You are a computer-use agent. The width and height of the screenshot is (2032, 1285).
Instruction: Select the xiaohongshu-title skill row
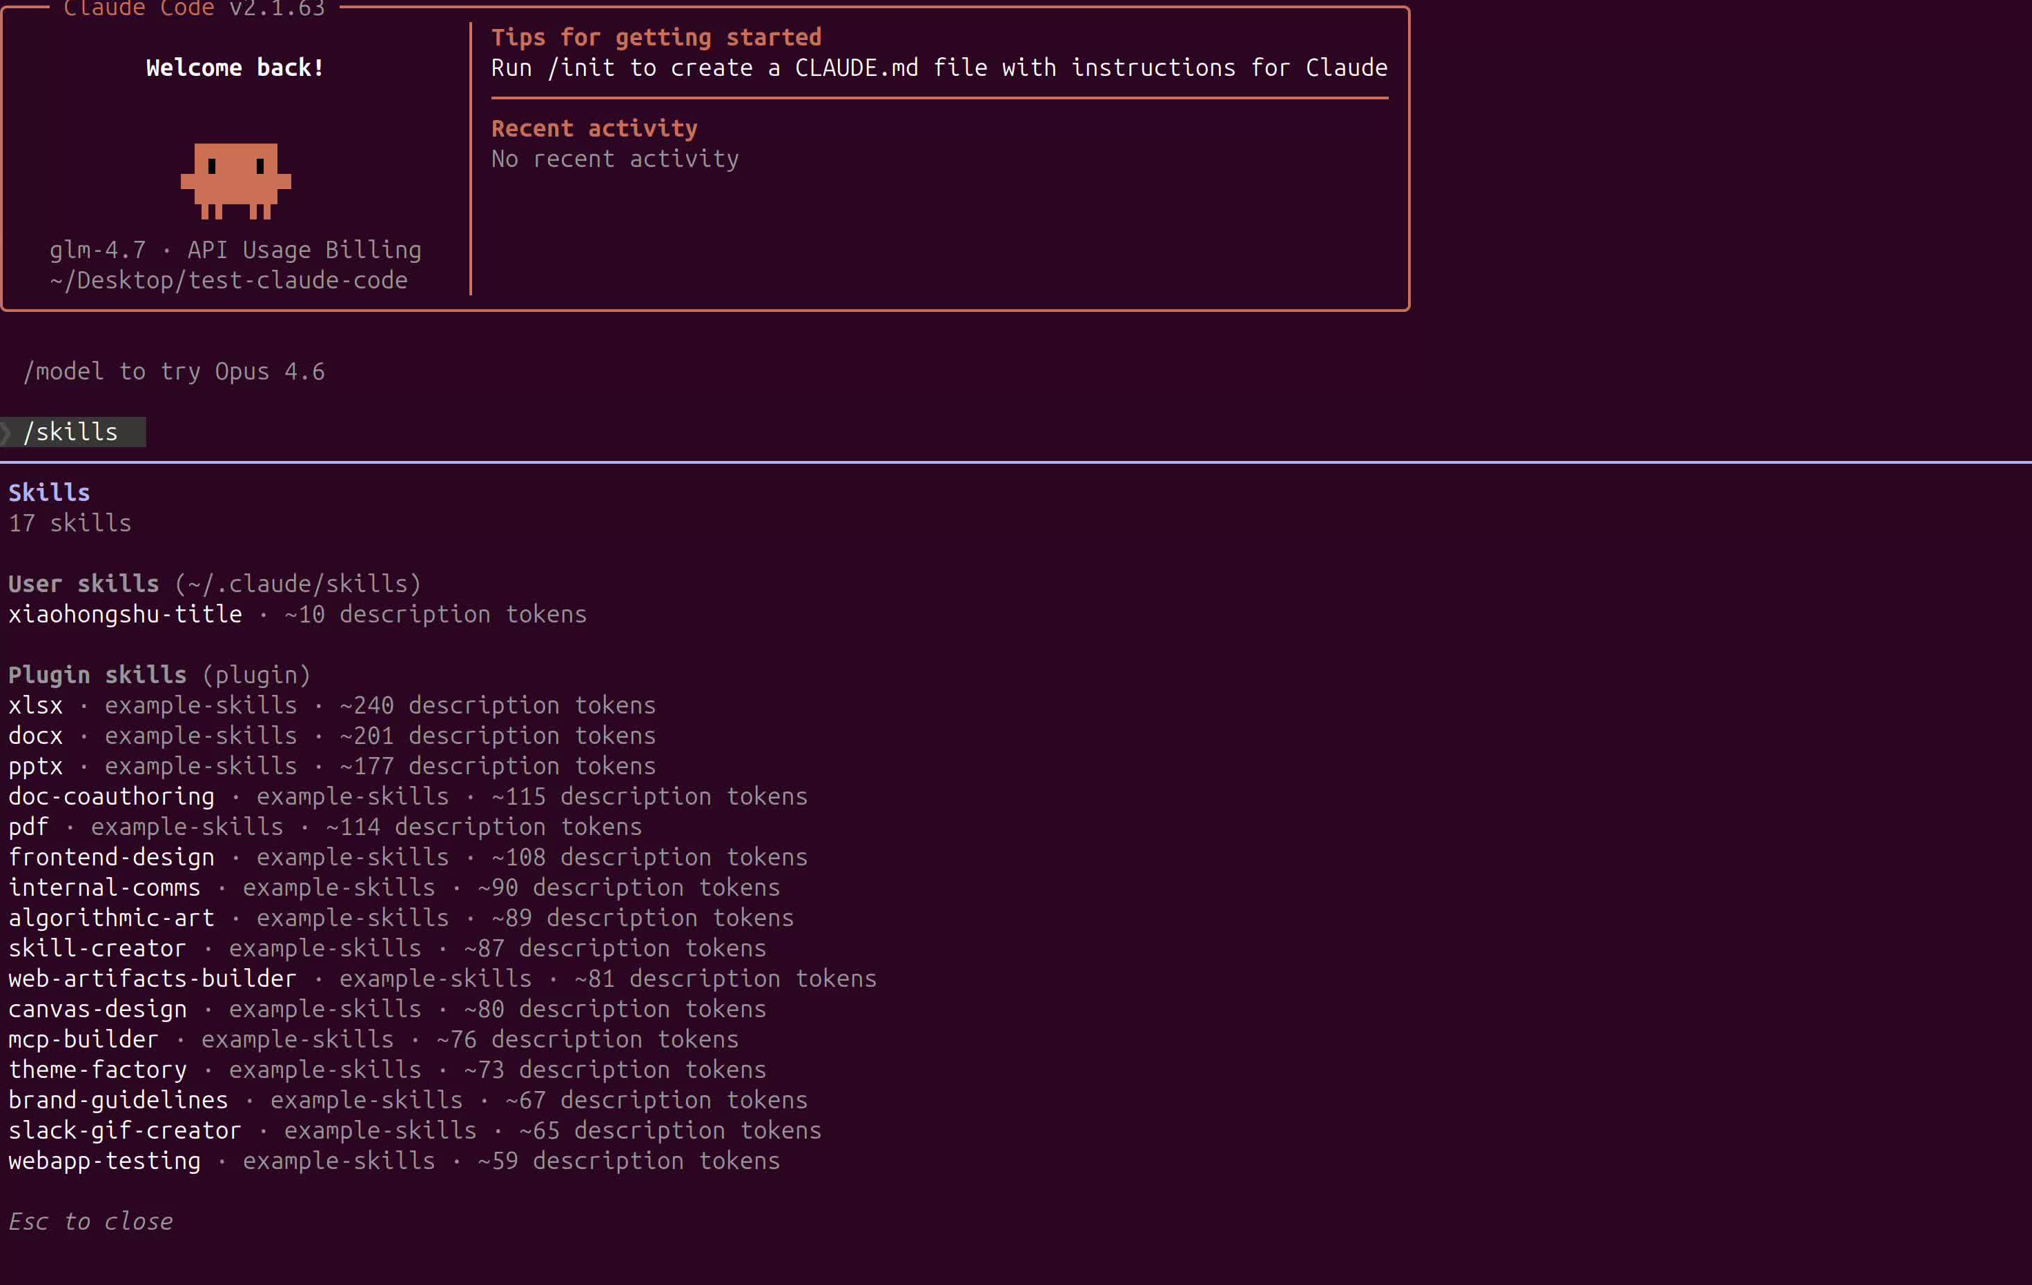tap(298, 614)
